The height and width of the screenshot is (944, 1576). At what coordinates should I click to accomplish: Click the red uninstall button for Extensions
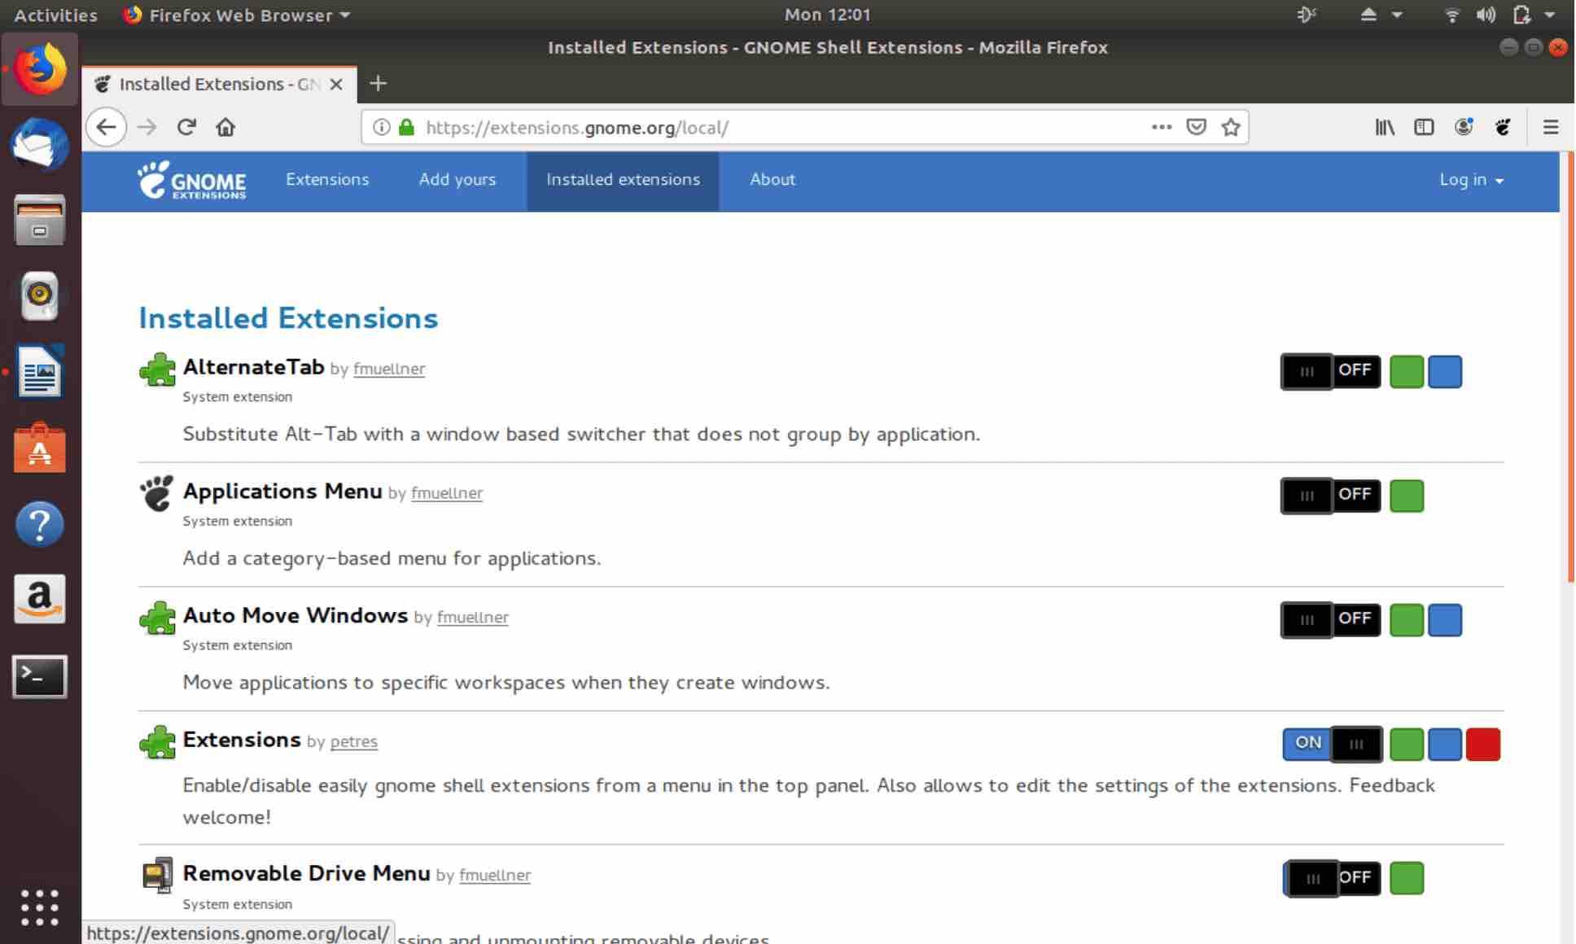[1483, 744]
